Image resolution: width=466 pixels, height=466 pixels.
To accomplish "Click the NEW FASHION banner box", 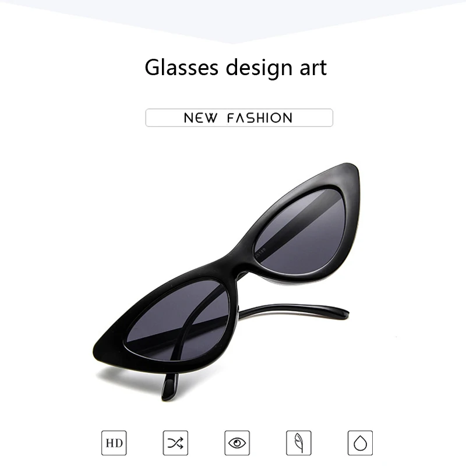I will (239, 118).
